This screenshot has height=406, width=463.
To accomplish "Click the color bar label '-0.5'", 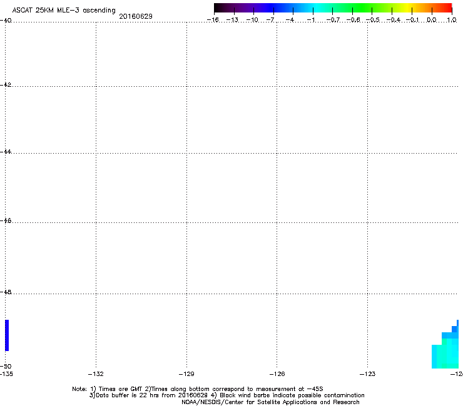I will click(373, 20).
